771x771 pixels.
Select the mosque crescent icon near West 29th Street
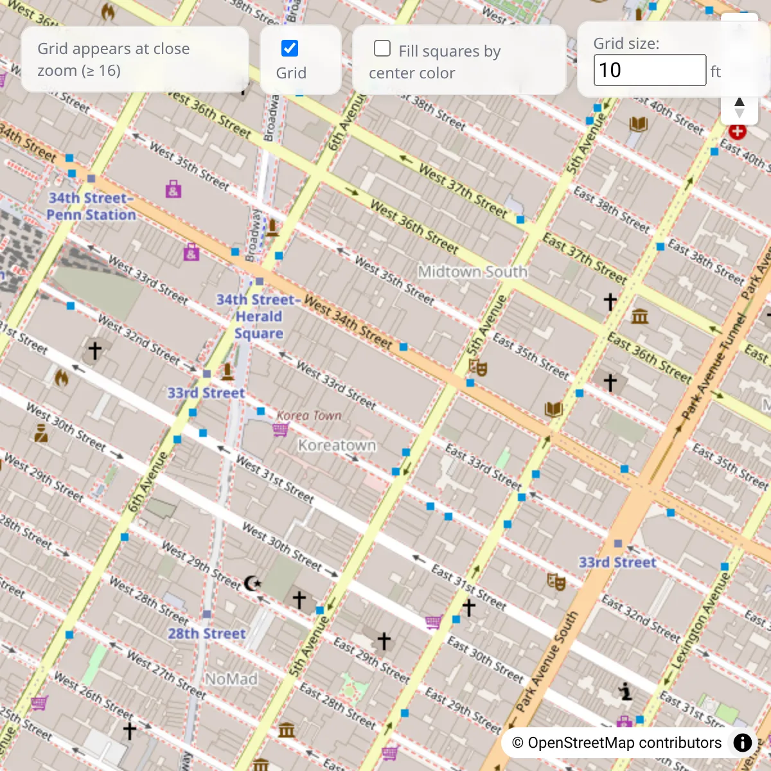253,583
